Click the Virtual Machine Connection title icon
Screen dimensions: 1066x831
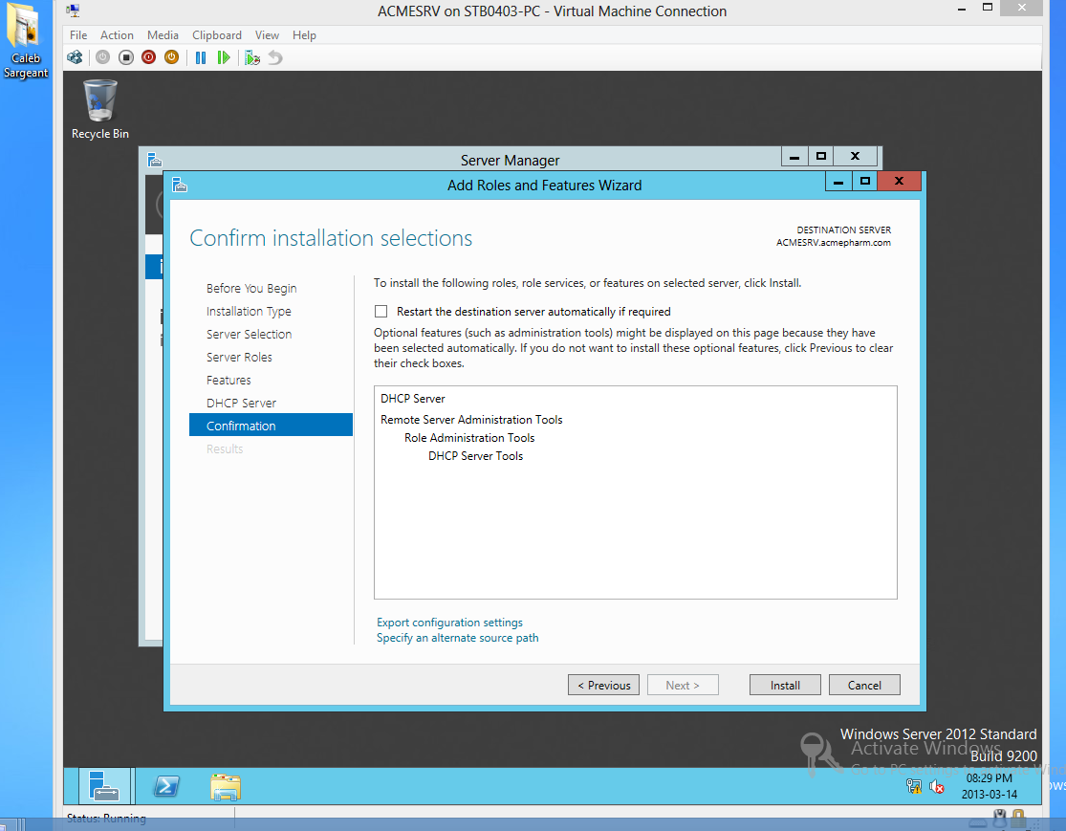click(x=73, y=11)
